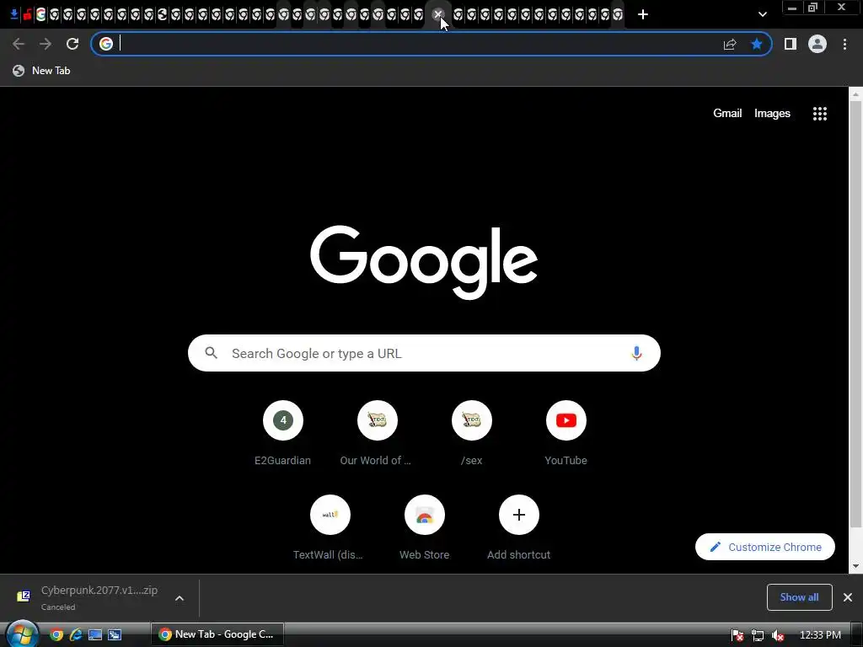Click the Google search box

424,353
